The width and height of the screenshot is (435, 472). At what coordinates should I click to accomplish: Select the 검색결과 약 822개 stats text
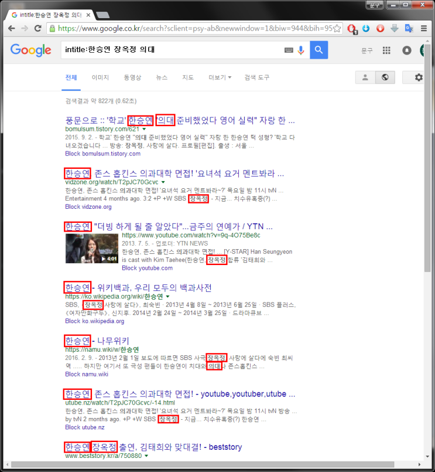(101, 101)
